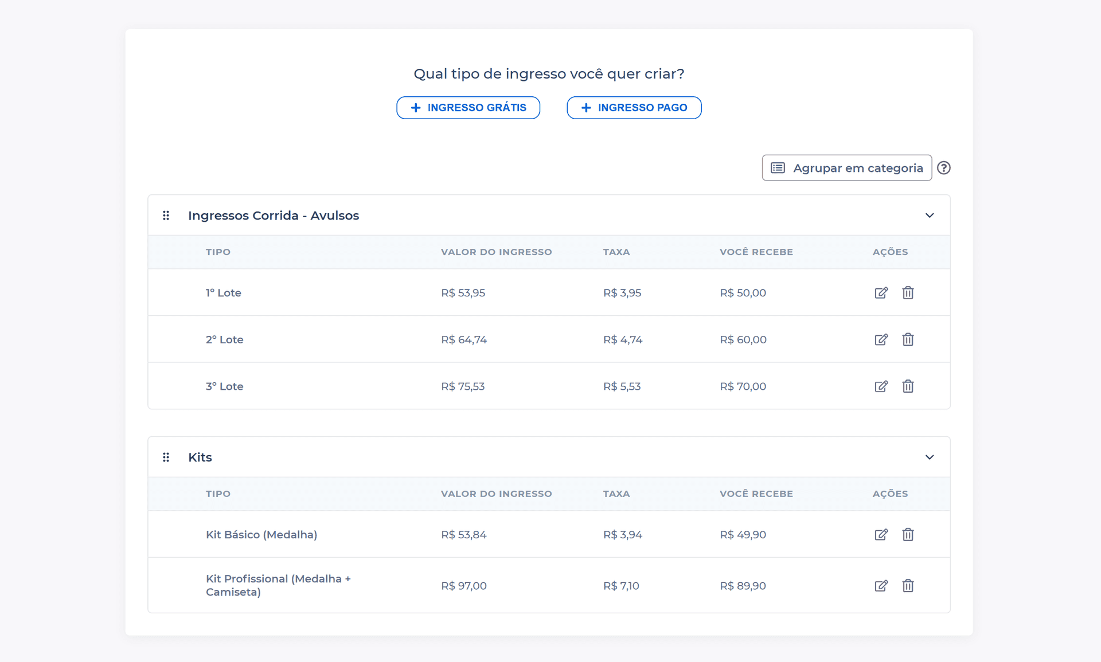1101x662 pixels.
Task: Edit the Kit Básico (Medalha) ticket
Action: (x=881, y=535)
